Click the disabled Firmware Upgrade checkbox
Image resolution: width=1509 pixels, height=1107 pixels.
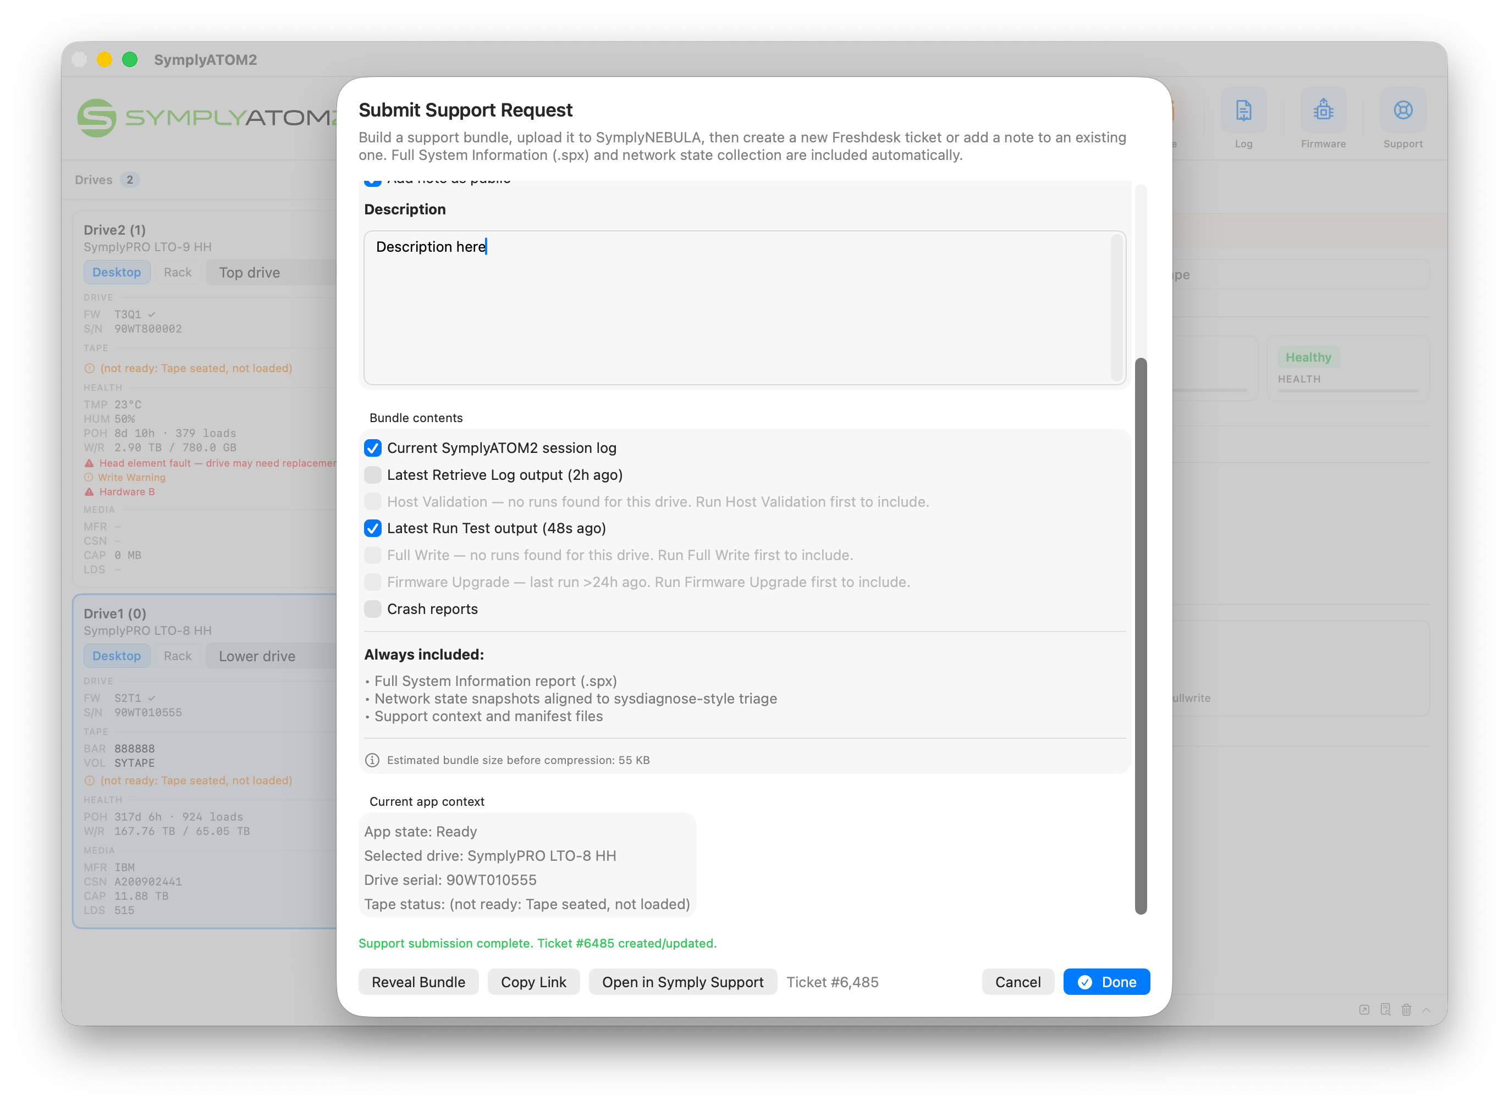point(373,582)
